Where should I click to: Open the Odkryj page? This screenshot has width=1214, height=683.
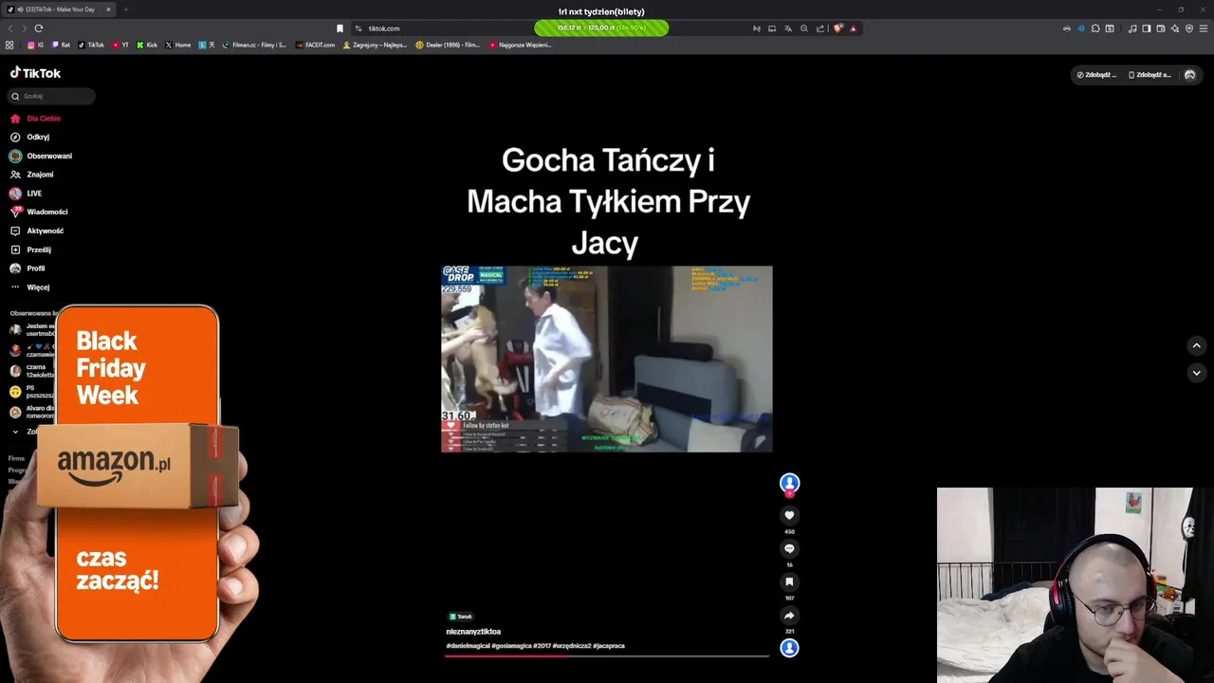29,137
